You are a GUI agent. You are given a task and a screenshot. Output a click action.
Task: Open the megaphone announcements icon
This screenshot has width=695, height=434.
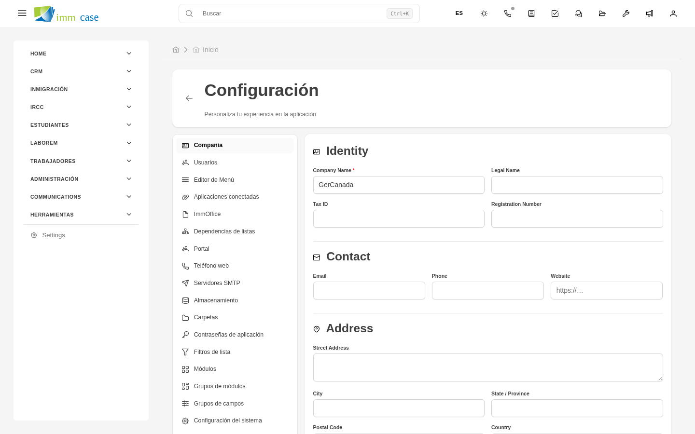[x=650, y=14]
